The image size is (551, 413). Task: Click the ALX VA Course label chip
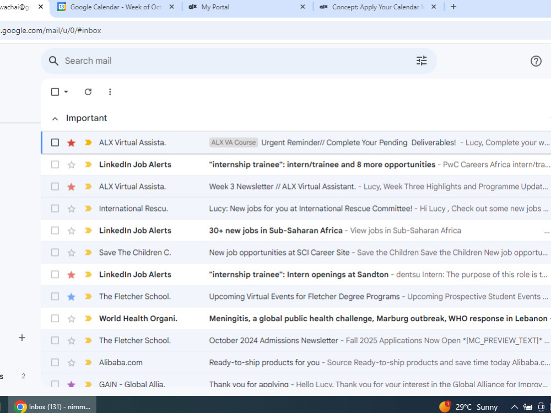[233, 143]
